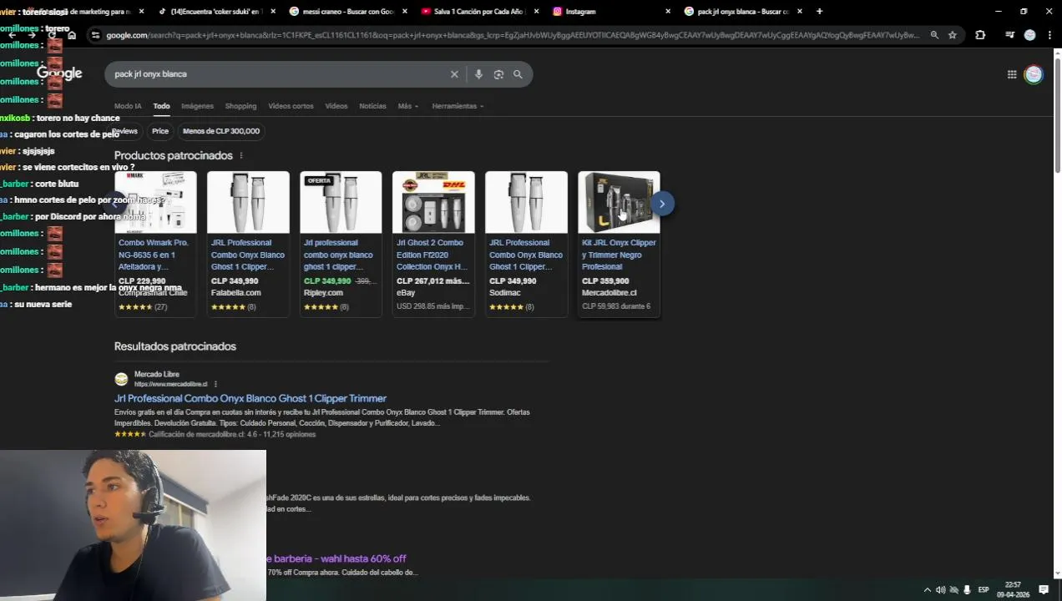Click the microphone icon in system tray
The image size is (1062, 601).
tap(968, 589)
